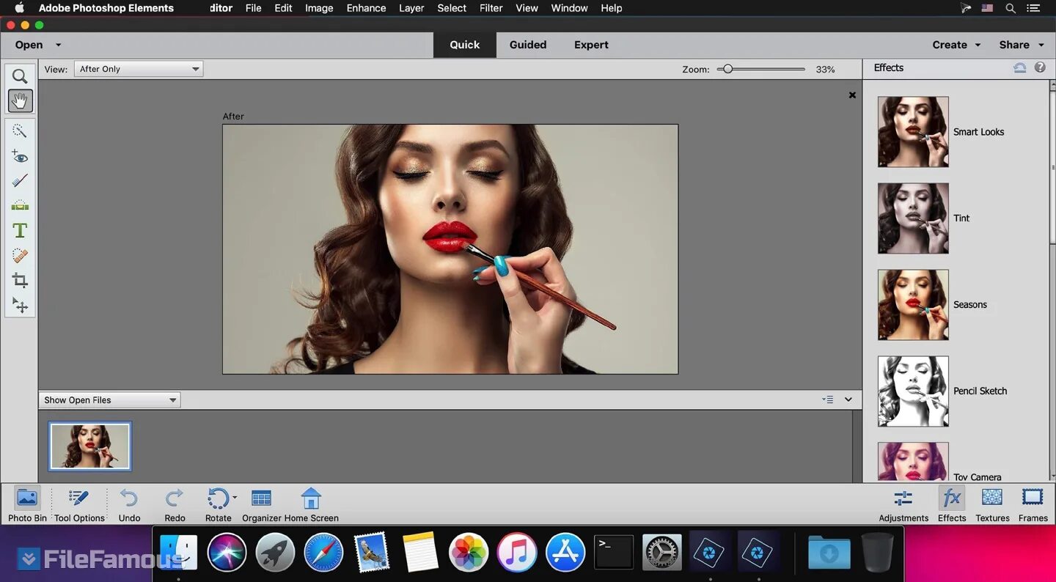The width and height of the screenshot is (1056, 582).
Task: Open Photos app from the Dock
Action: pos(469,552)
